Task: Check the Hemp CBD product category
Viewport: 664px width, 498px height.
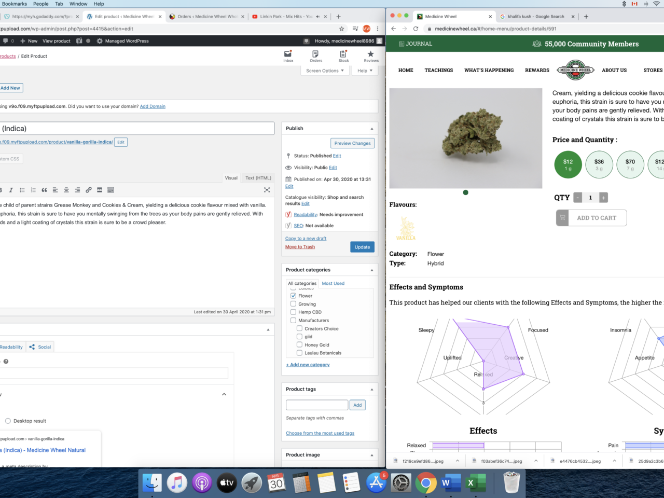Action: (x=293, y=312)
